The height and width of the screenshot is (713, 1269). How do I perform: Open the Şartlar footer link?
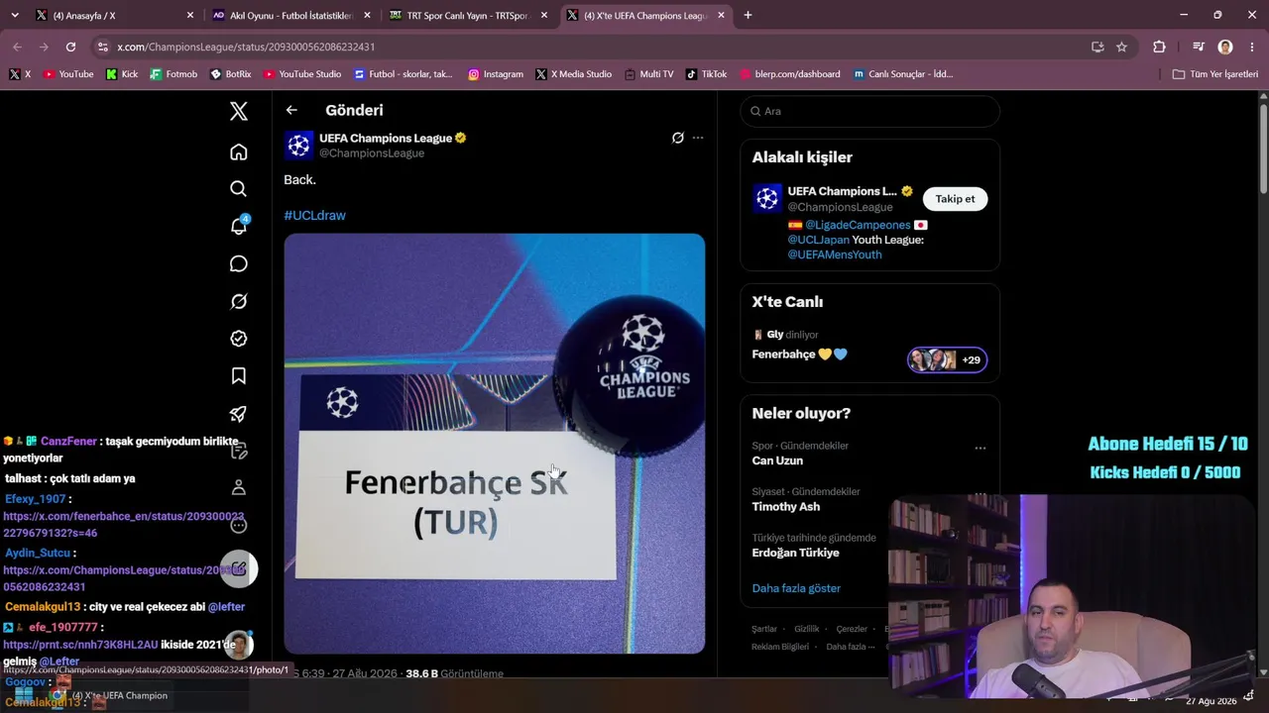tap(764, 629)
